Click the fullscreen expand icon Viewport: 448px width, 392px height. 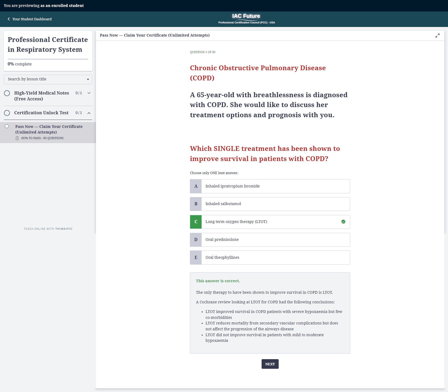(437, 36)
